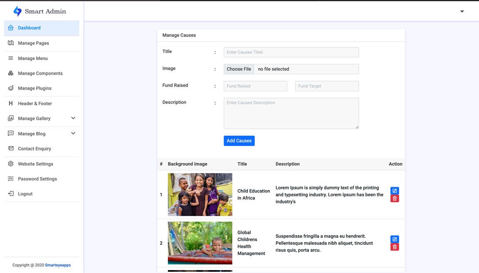Click the Manage Blog chat icon
479x273 pixels.
click(x=11, y=134)
